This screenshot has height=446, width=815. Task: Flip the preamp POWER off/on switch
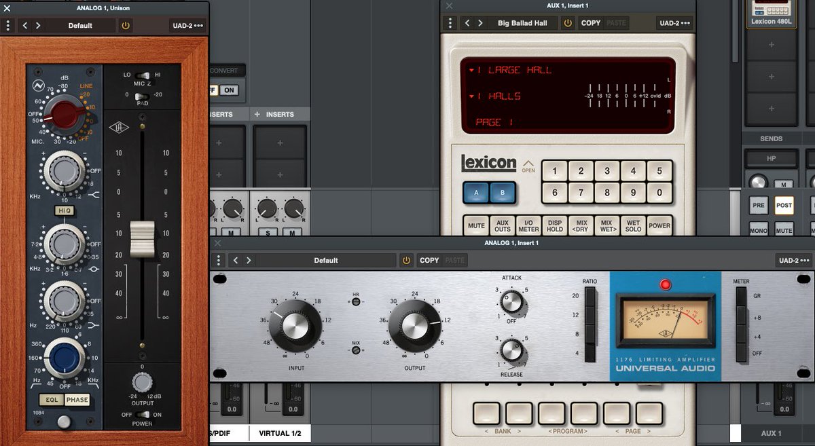142,414
